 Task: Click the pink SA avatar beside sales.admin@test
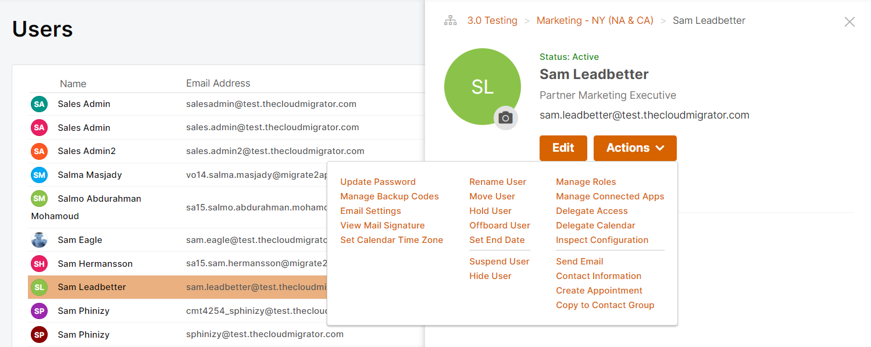point(39,127)
